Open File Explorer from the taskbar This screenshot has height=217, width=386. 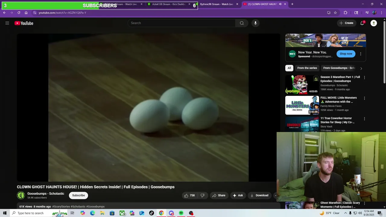tap(102, 213)
